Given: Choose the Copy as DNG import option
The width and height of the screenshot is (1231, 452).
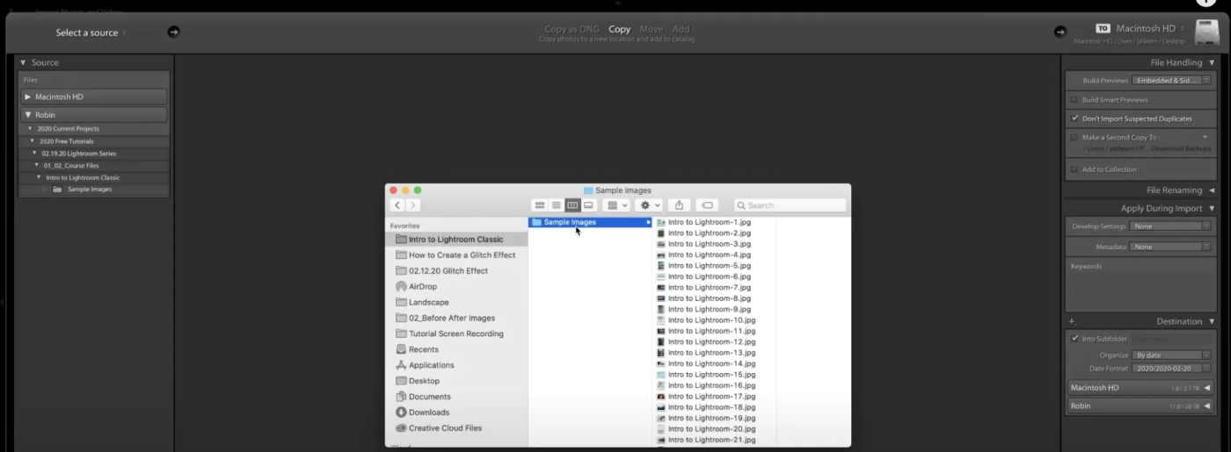Looking at the screenshot, I should pyautogui.click(x=572, y=29).
